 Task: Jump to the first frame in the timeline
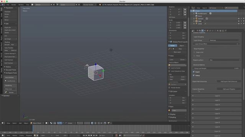coord(84,135)
